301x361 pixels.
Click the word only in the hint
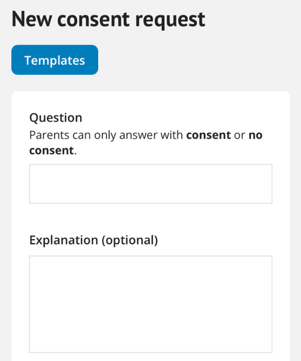[105, 135]
